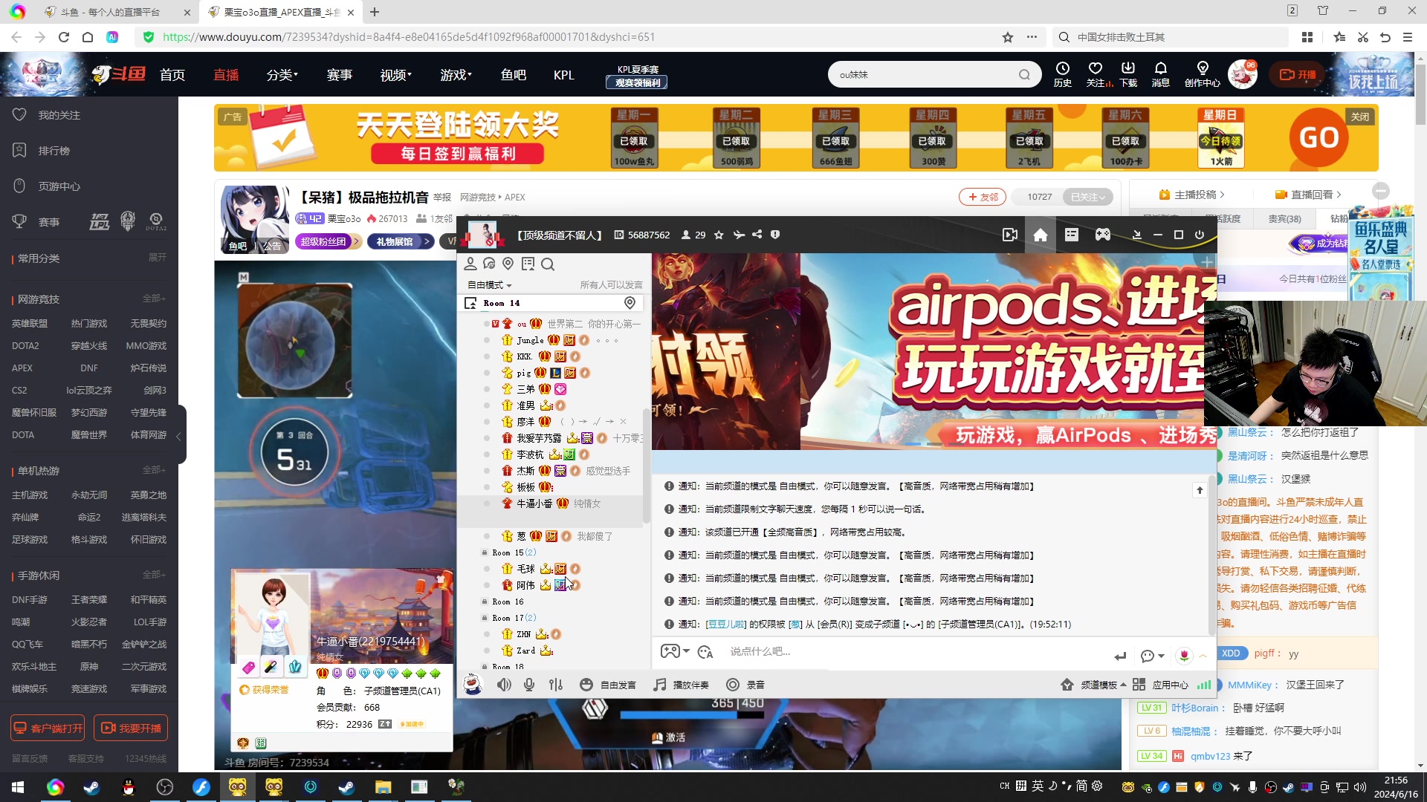Favorite the channel with star icon
Image resolution: width=1427 pixels, height=802 pixels.
click(719, 235)
